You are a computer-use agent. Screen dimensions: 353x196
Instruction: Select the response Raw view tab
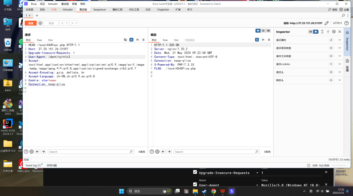pyautogui.click(x=165, y=40)
